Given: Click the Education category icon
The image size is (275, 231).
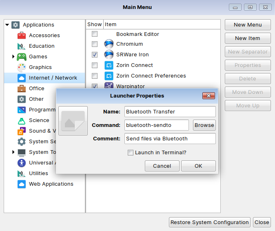Looking at the screenshot, I should [x=22, y=46].
